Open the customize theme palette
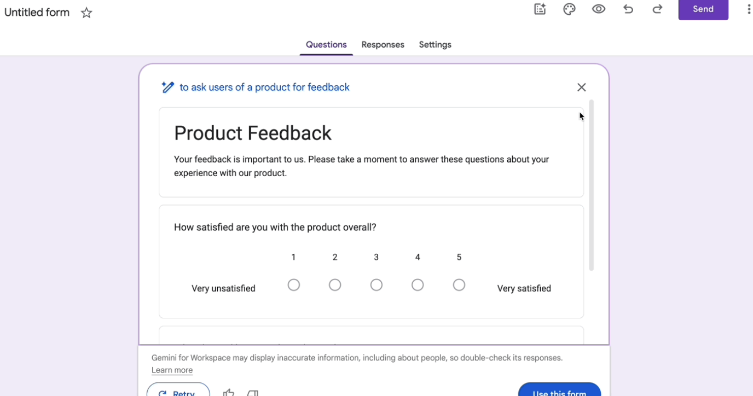 (x=569, y=9)
